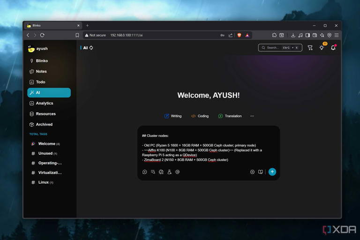Select the Coding prompt suggestion

(200, 116)
